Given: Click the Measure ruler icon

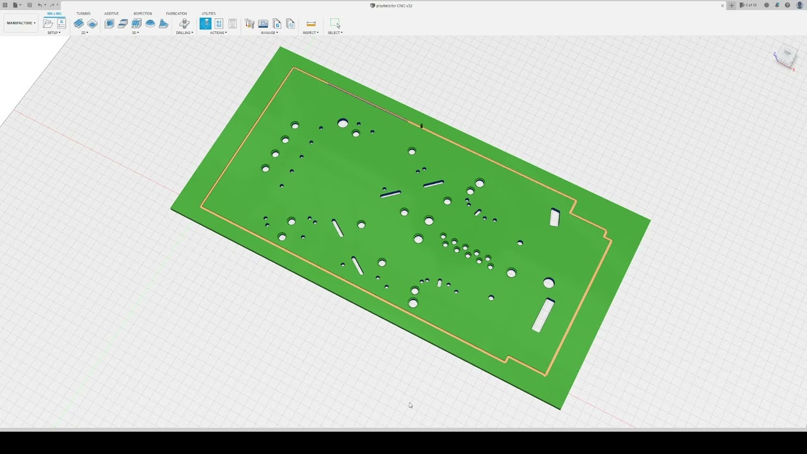Looking at the screenshot, I should coord(311,24).
